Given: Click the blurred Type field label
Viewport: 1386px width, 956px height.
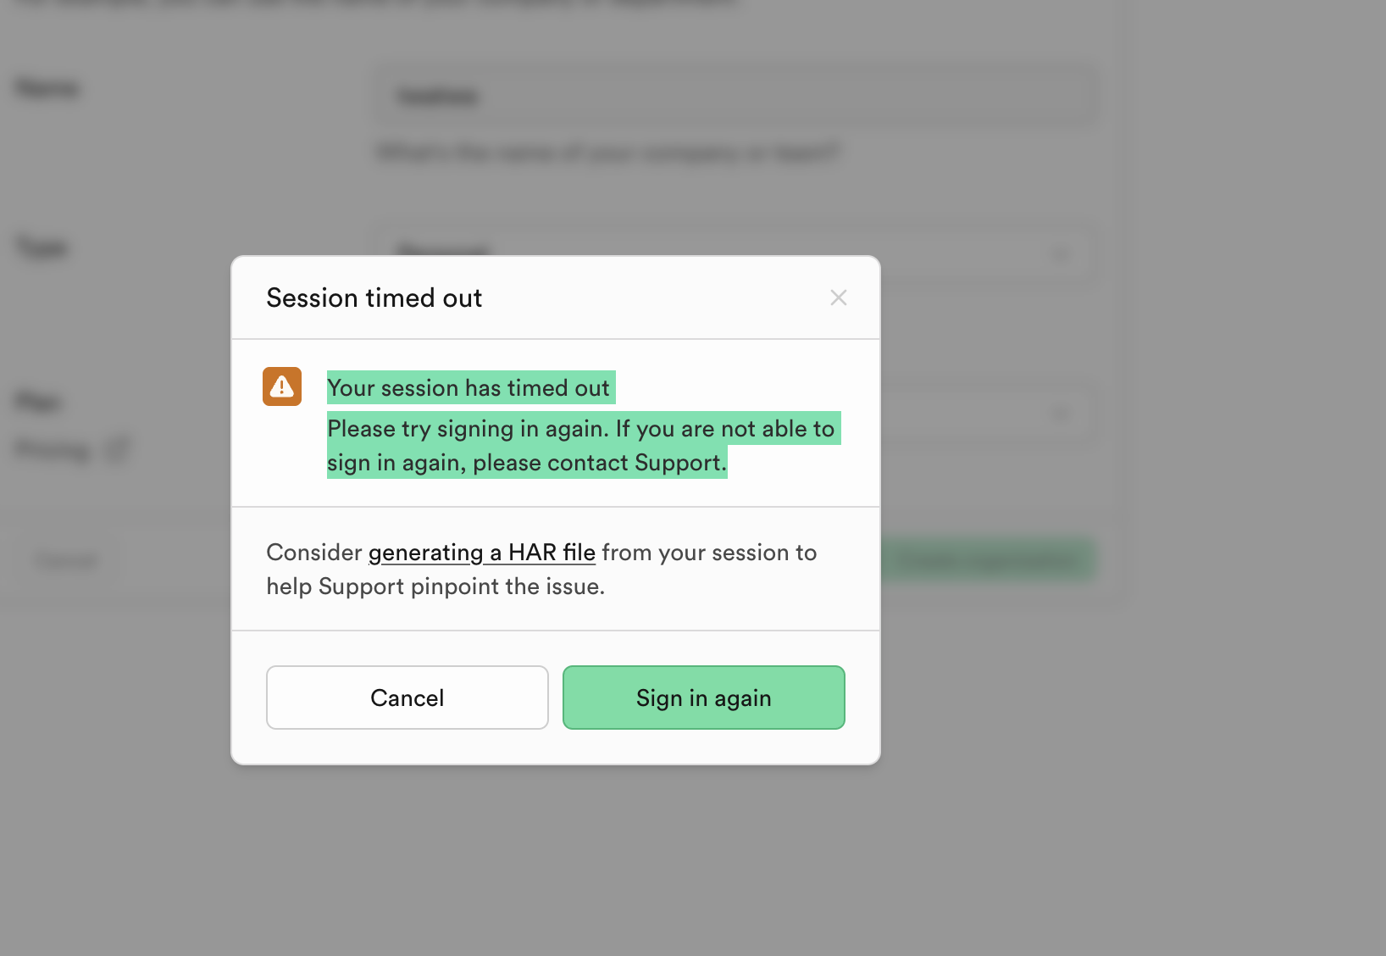Looking at the screenshot, I should click(x=42, y=247).
